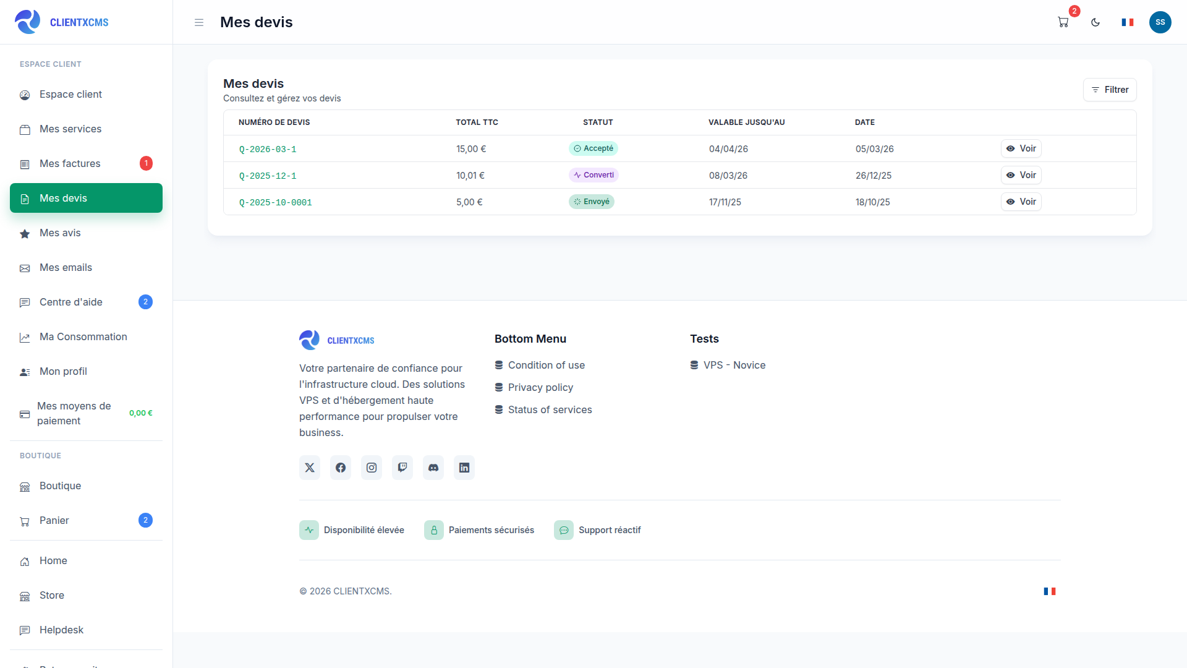Viewport: 1187px width, 668px height.
Task: Open Status of services footer link
Action: (x=543, y=409)
